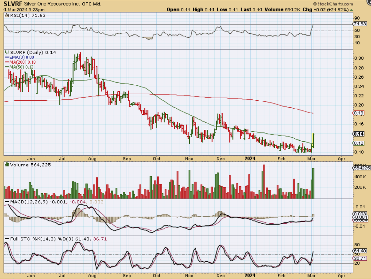Click the bold 0.14 last price tag
The image size is (371, 279).
click(359, 134)
